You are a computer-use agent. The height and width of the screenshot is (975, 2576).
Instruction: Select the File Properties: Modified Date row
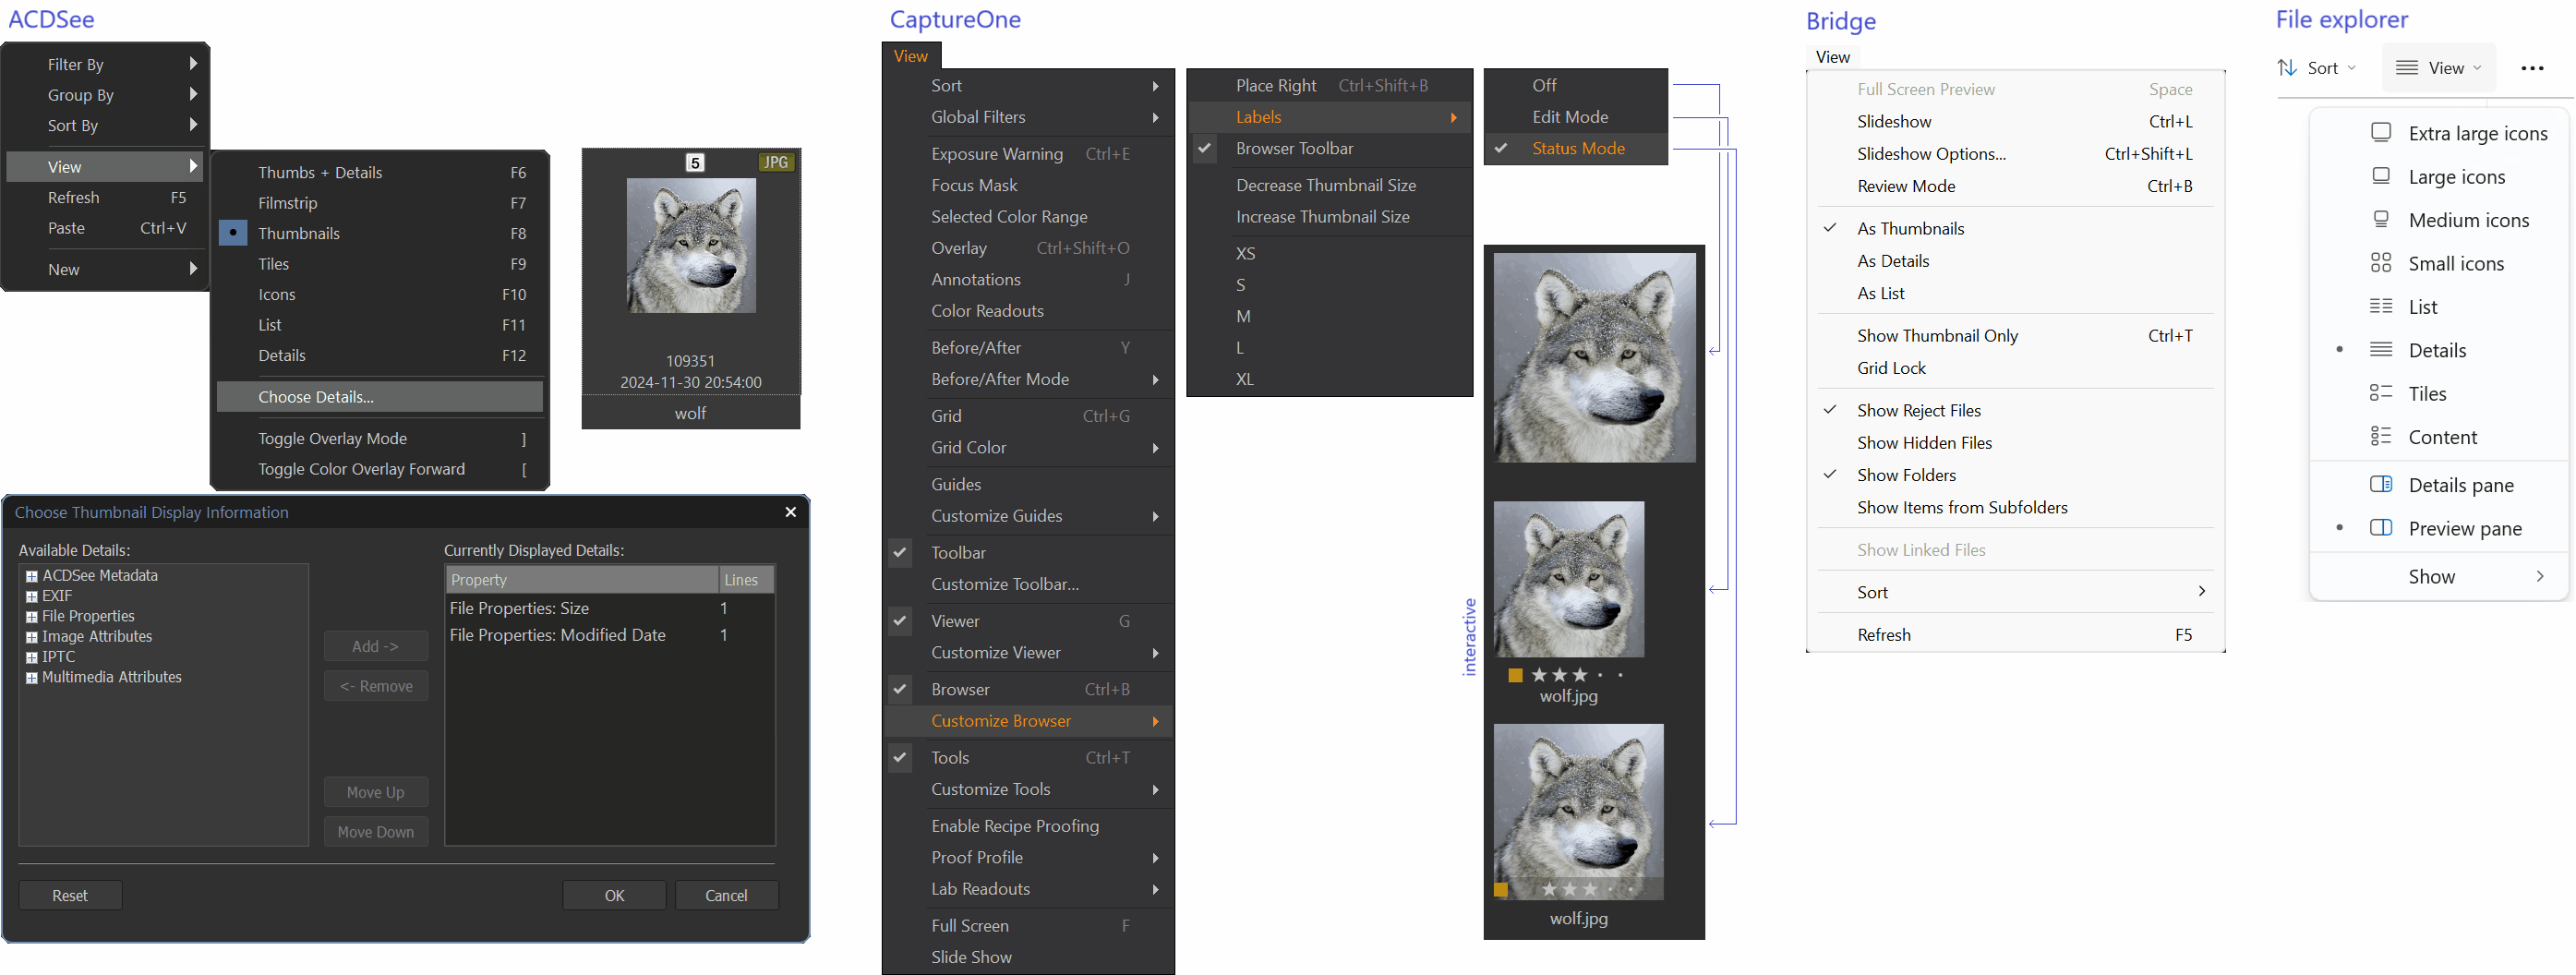click(609, 635)
